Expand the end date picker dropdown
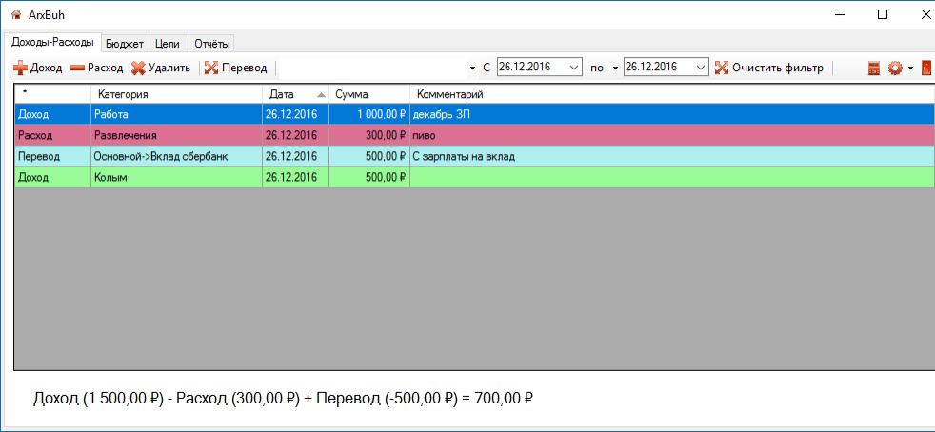 701,68
